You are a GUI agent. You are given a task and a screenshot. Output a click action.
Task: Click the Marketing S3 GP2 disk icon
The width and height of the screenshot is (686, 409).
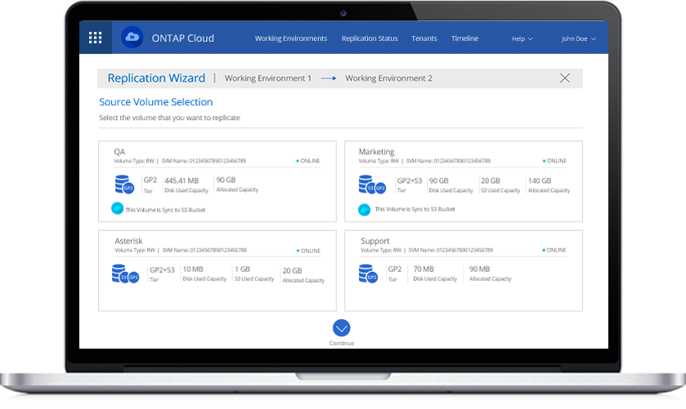[x=372, y=184]
